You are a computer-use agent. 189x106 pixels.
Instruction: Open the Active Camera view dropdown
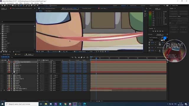(x=83, y=52)
